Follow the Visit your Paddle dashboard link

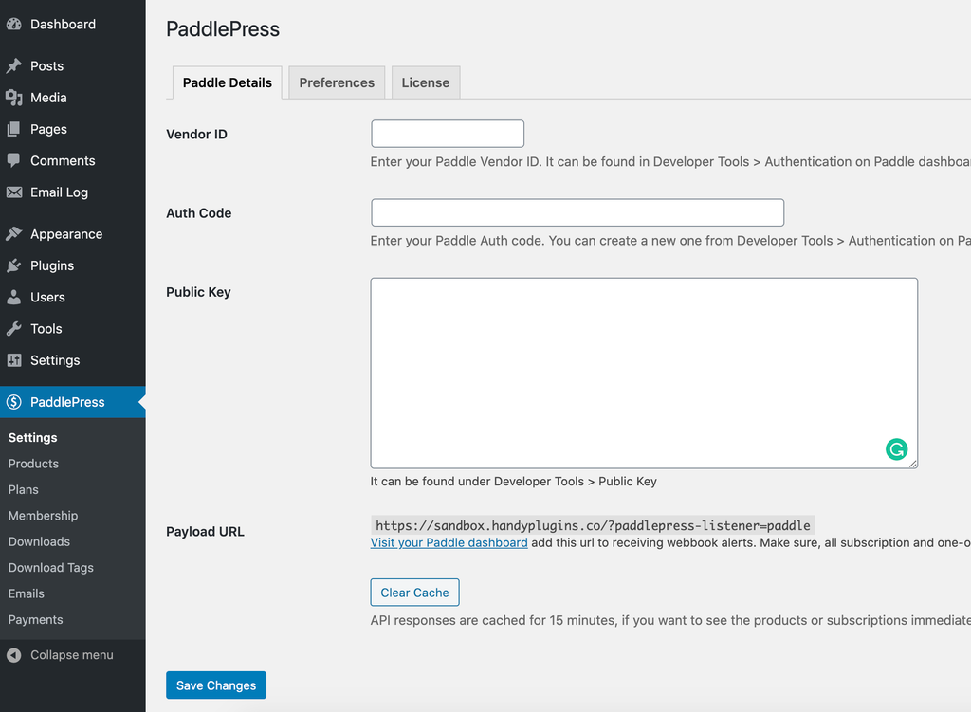coord(449,542)
